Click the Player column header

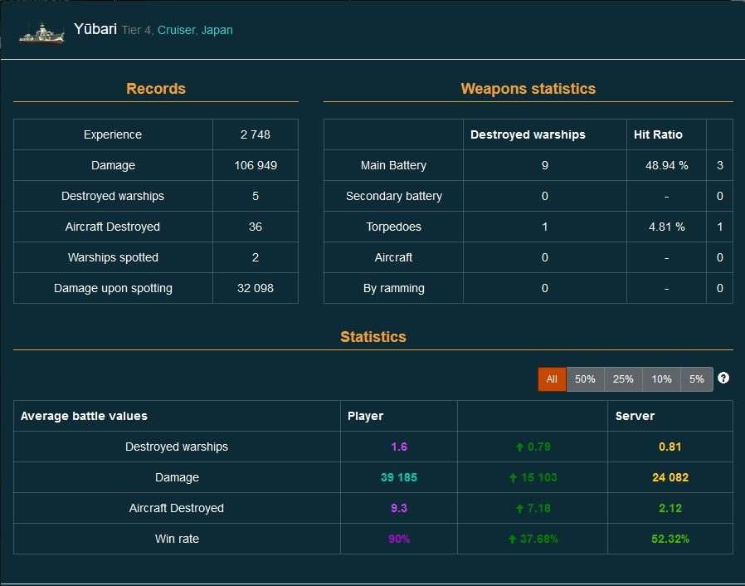365,416
